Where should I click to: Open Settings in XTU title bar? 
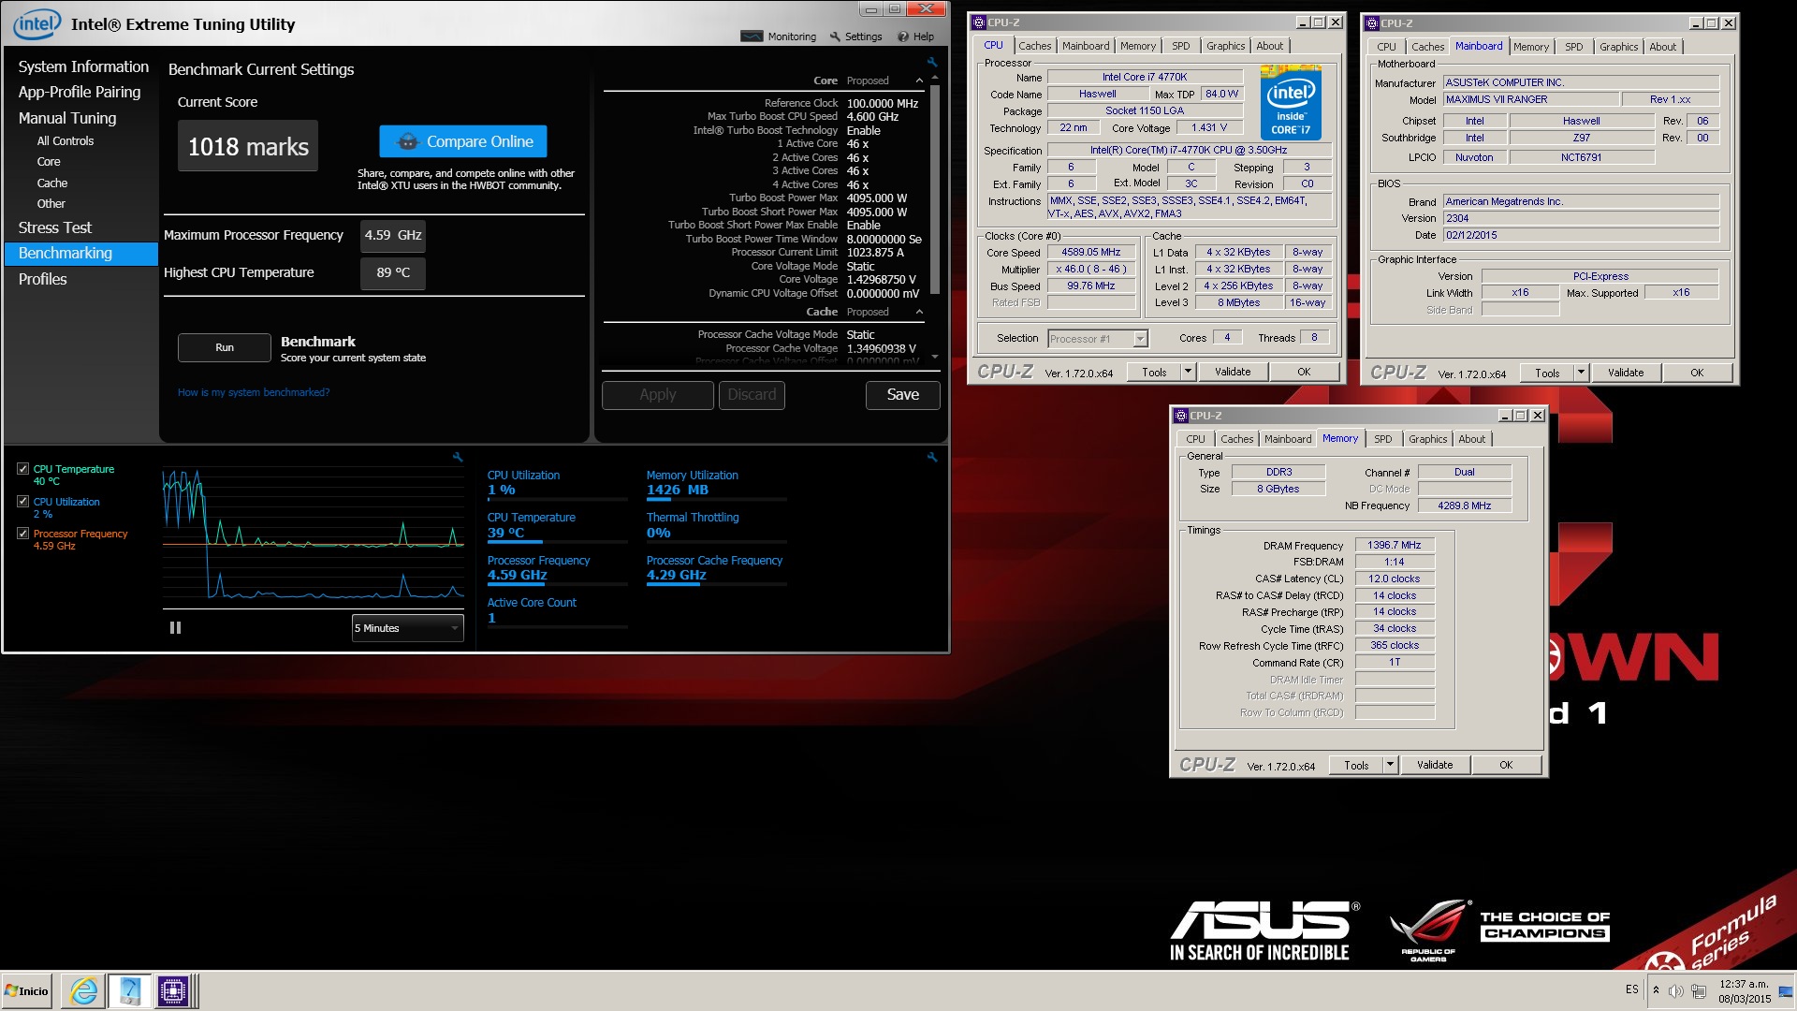click(856, 37)
